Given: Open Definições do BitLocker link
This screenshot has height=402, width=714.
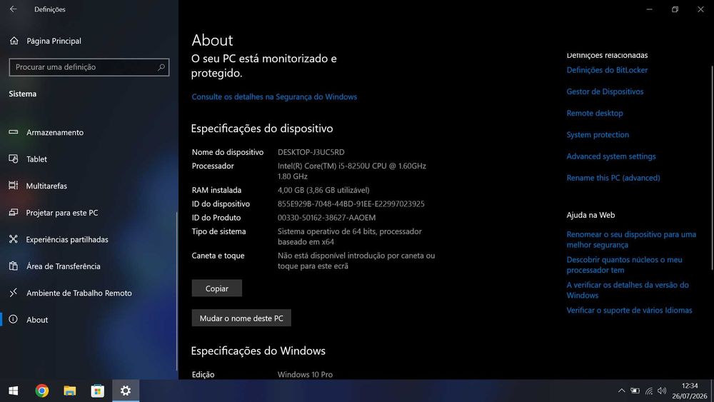Looking at the screenshot, I should [607, 70].
